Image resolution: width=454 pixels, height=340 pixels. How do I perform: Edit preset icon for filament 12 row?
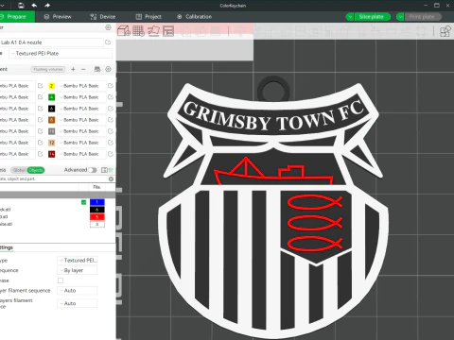(x=111, y=143)
